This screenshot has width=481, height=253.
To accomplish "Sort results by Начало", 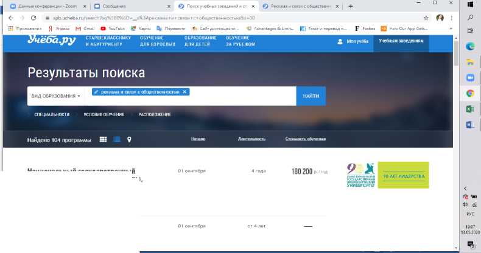I will 198,139.
